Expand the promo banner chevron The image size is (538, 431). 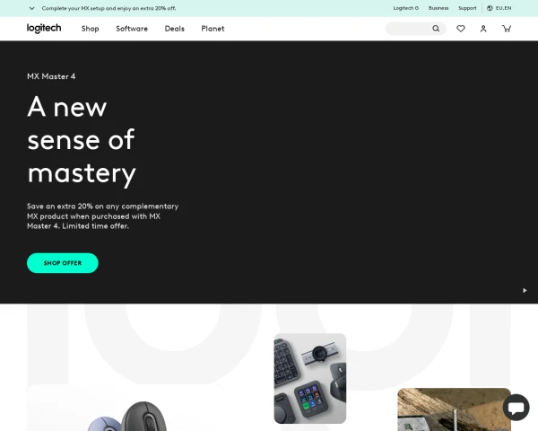32,8
